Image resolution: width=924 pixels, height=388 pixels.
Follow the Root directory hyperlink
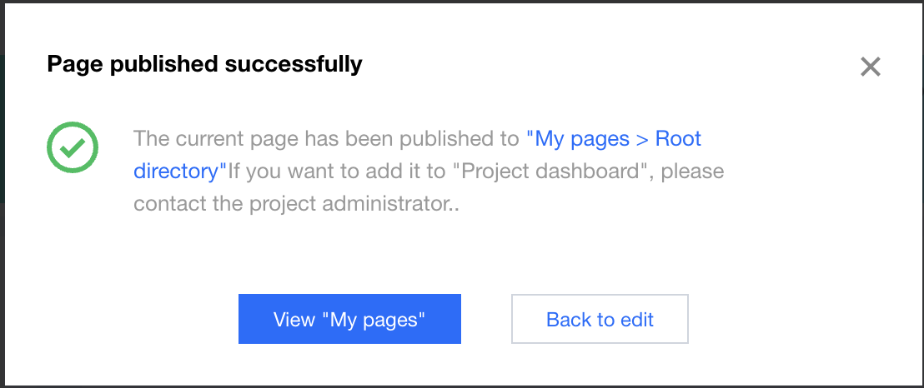(x=678, y=138)
